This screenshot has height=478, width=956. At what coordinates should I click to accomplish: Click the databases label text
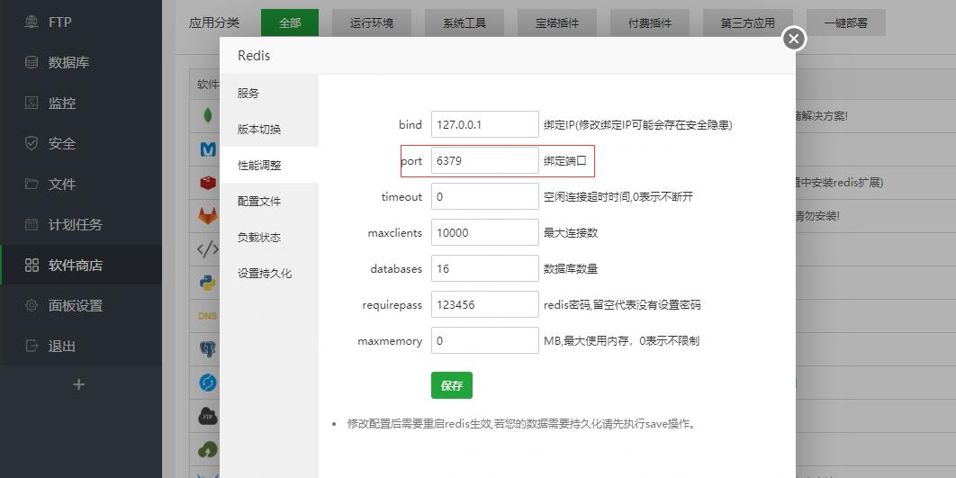click(396, 268)
